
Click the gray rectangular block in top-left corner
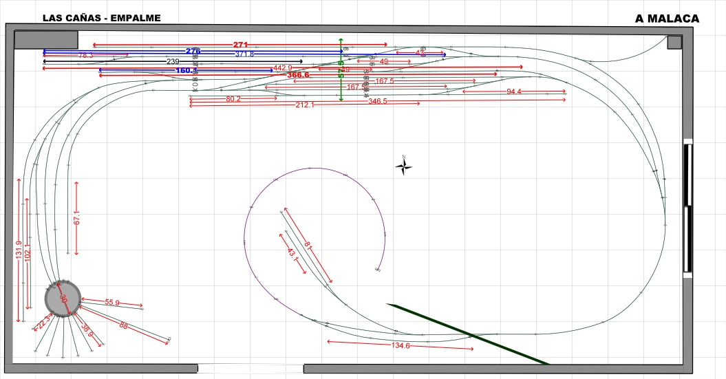(46, 40)
